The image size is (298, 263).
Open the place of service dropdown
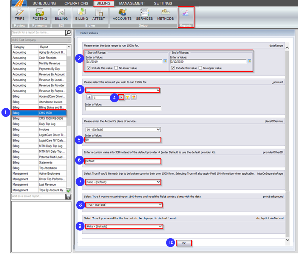(123, 130)
